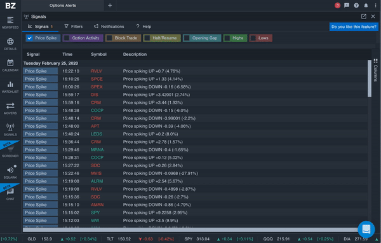Open the live chat bubble button
This screenshot has width=381, height=243.
click(x=366, y=229)
